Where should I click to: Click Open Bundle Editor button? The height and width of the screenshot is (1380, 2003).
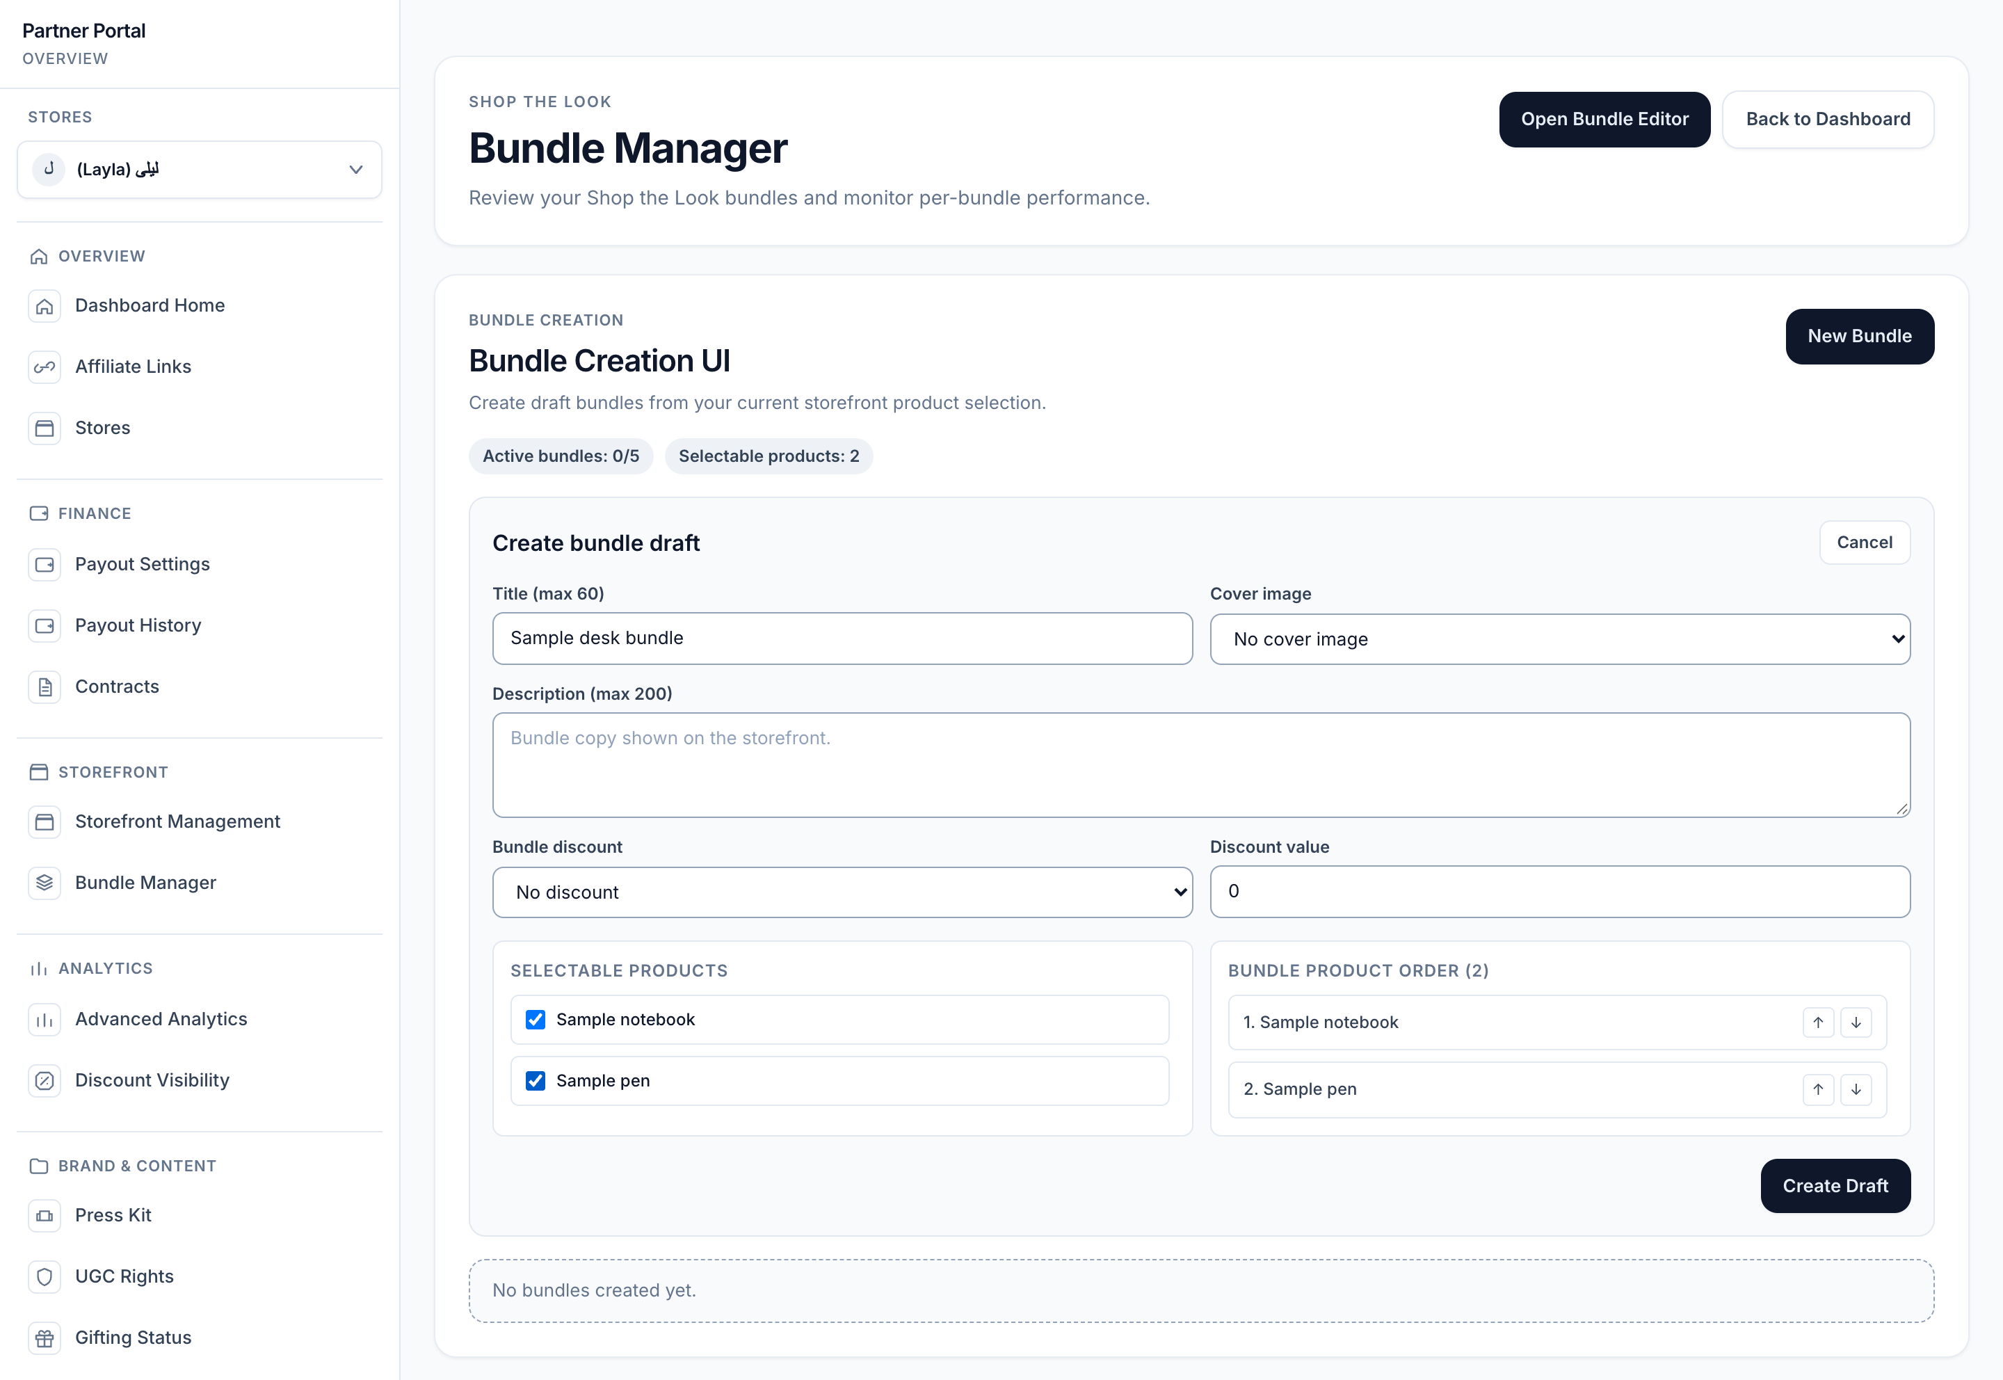[1604, 120]
